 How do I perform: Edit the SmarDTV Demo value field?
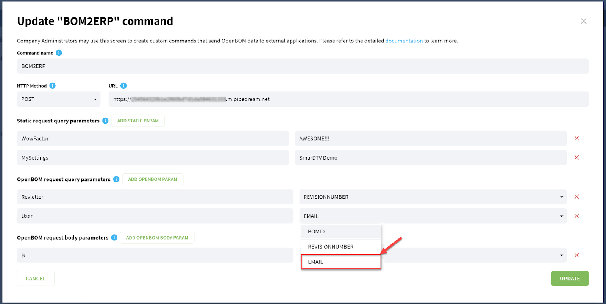click(431, 157)
